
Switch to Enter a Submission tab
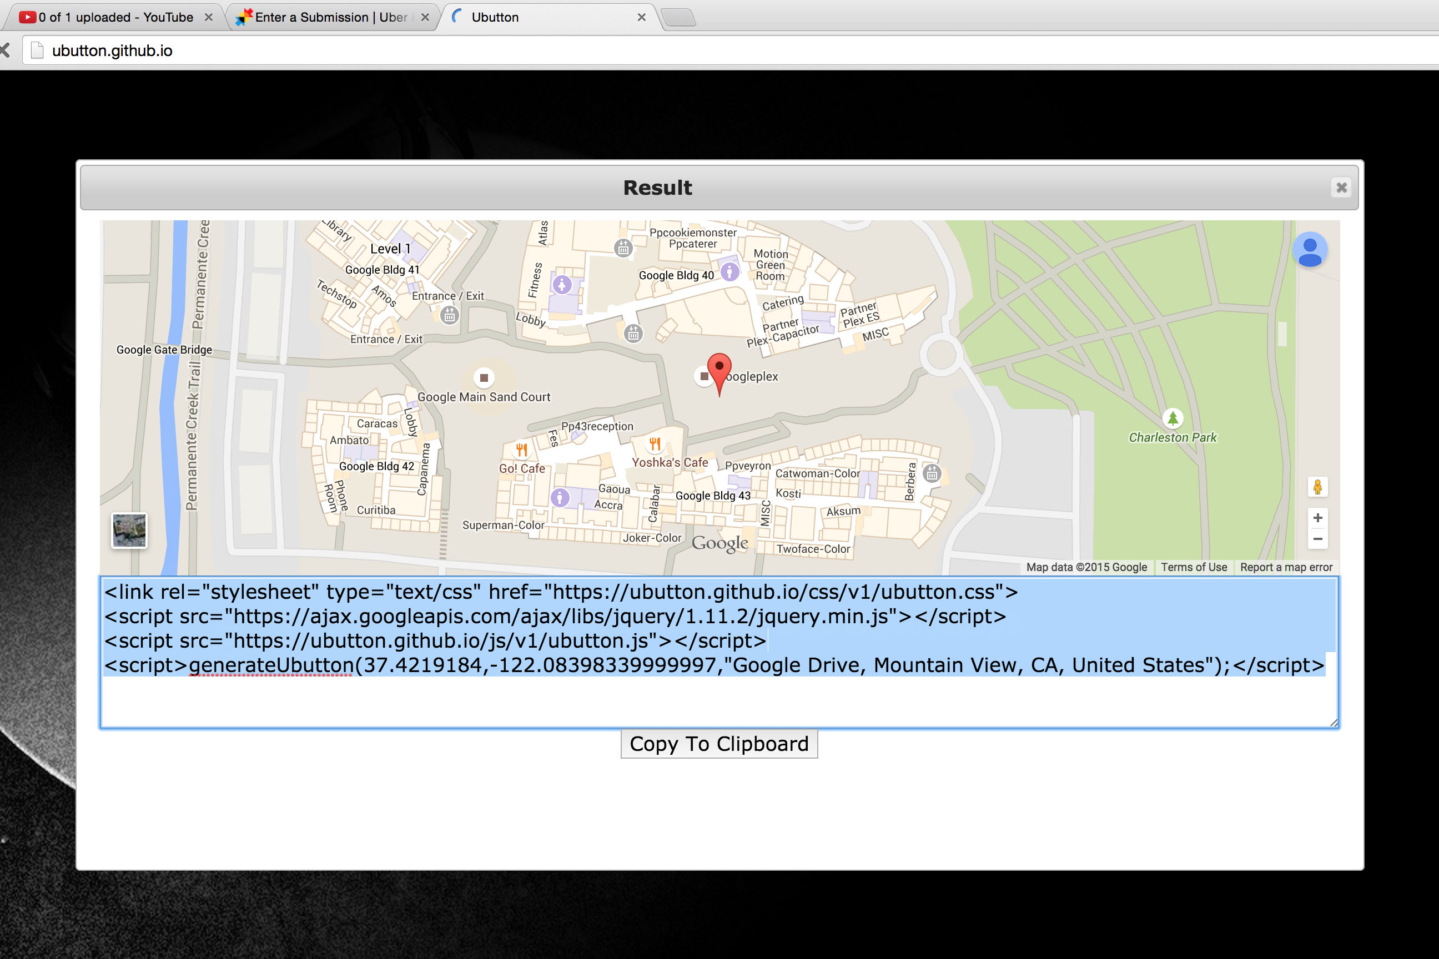point(330,17)
